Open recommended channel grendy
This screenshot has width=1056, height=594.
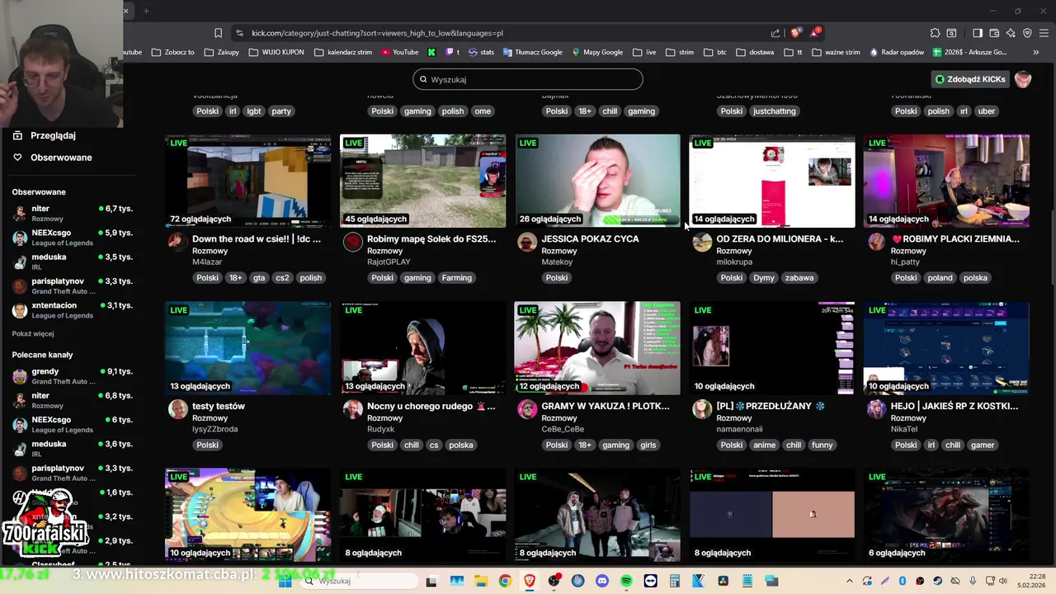pyautogui.click(x=72, y=376)
